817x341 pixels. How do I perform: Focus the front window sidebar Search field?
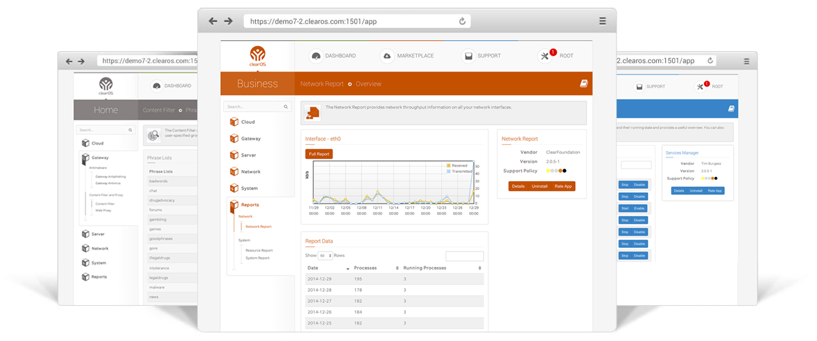pos(257,107)
